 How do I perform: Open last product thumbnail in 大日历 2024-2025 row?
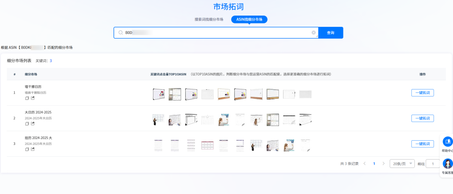[x=305, y=119]
